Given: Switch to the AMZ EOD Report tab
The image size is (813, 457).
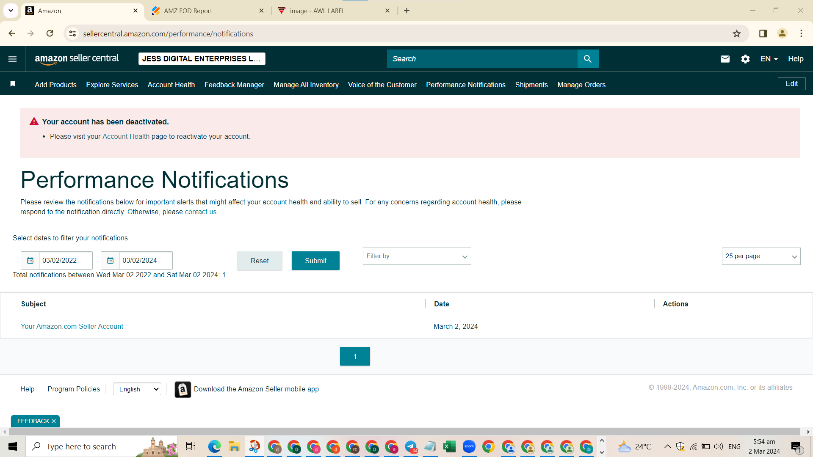Looking at the screenshot, I should [x=207, y=11].
